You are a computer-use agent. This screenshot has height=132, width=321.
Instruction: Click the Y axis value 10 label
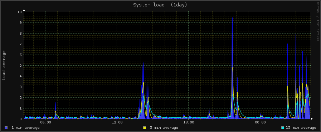(19, 12)
